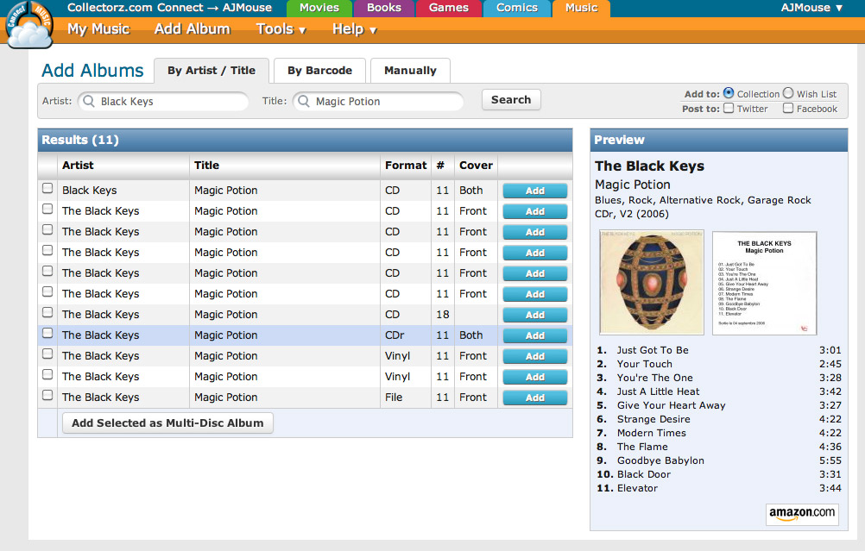Image resolution: width=865 pixels, height=551 pixels.
Task: Click the 'Results (11)' panel header
Action: [305, 140]
